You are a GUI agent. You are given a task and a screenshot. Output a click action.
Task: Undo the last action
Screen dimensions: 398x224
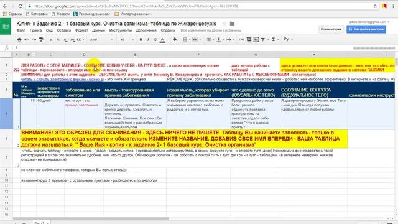[x=27, y=40]
